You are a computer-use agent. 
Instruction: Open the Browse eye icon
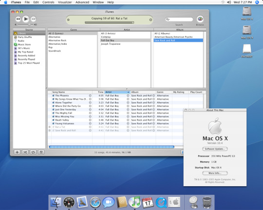point(200,19)
